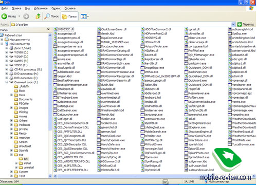Go up one folder level icon

point(38,16)
